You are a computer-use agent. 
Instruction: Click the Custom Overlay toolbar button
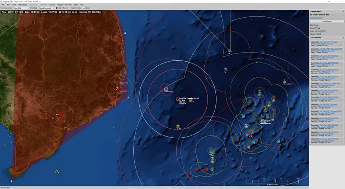coord(76,8)
